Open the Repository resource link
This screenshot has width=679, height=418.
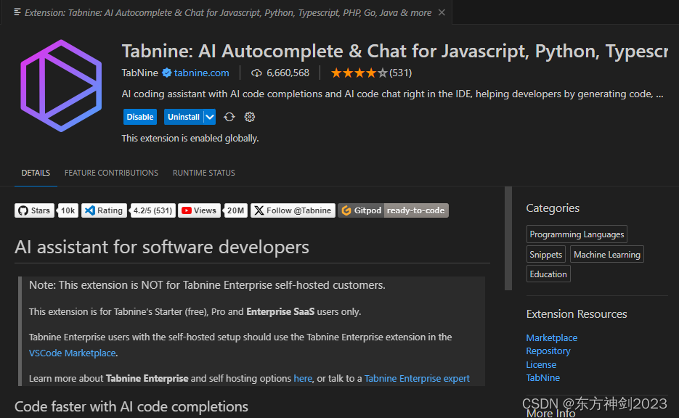548,351
